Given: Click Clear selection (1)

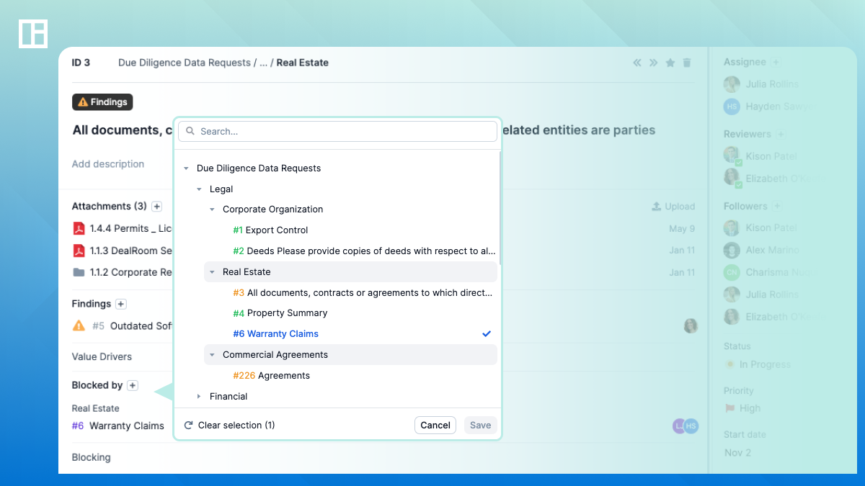Looking at the screenshot, I should click(230, 426).
